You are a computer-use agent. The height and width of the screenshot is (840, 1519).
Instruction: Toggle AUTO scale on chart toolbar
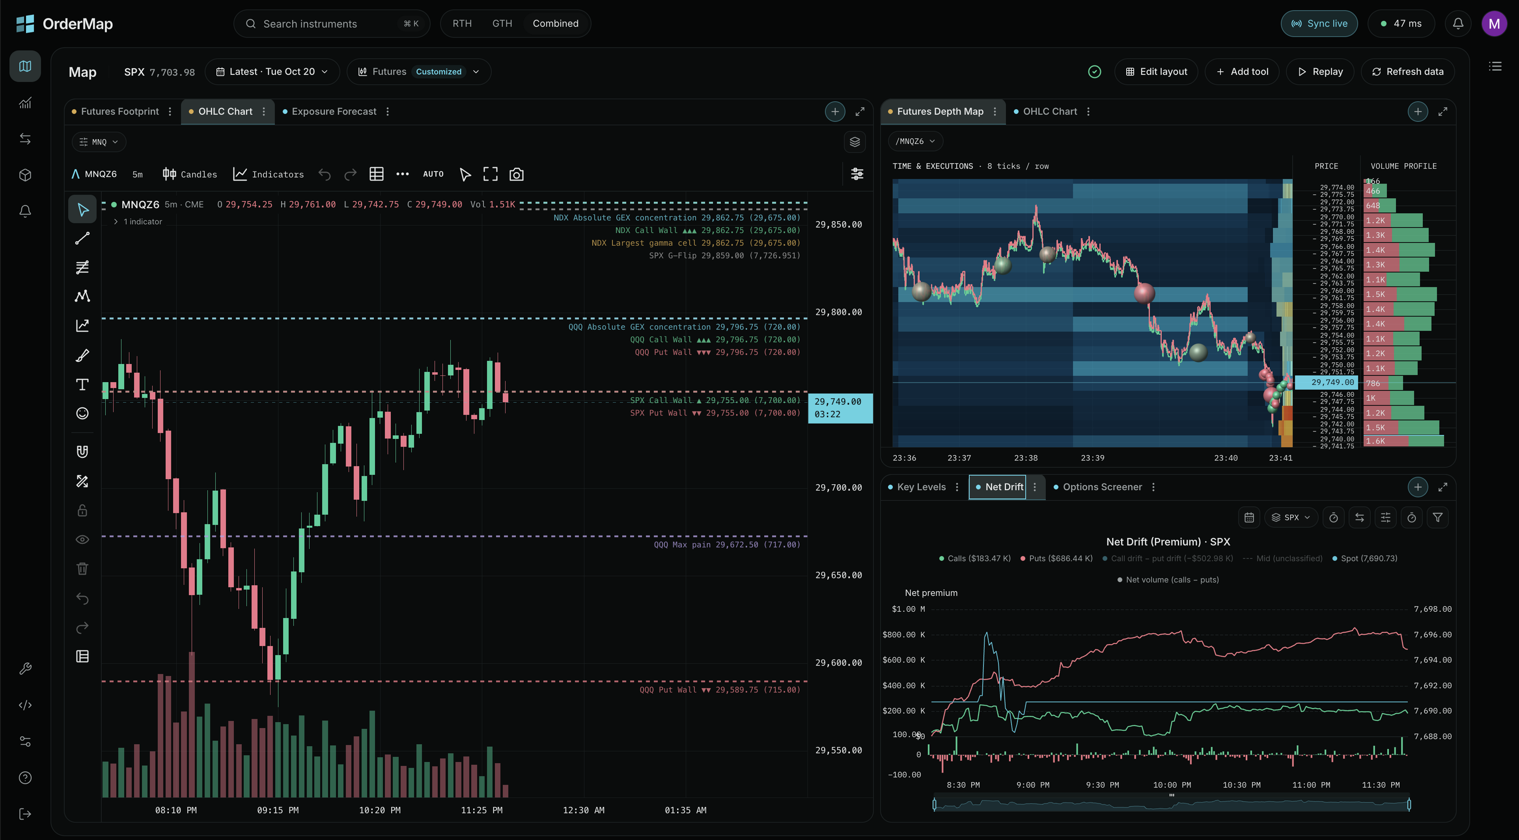434,174
